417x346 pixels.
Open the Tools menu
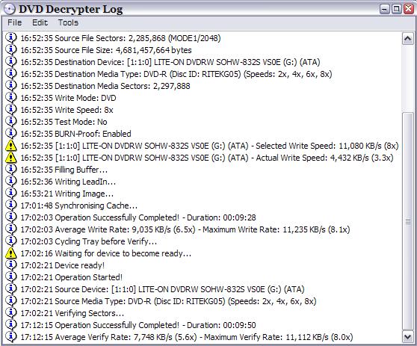point(68,22)
